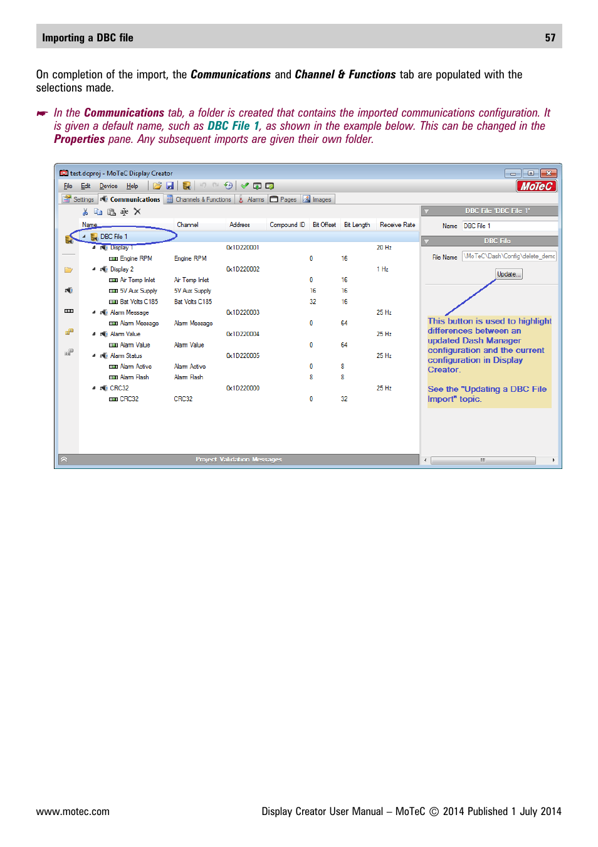Viewport: 598px width, 847px height.
Task: Validate project with green checkmark icon
Action: 244,186
